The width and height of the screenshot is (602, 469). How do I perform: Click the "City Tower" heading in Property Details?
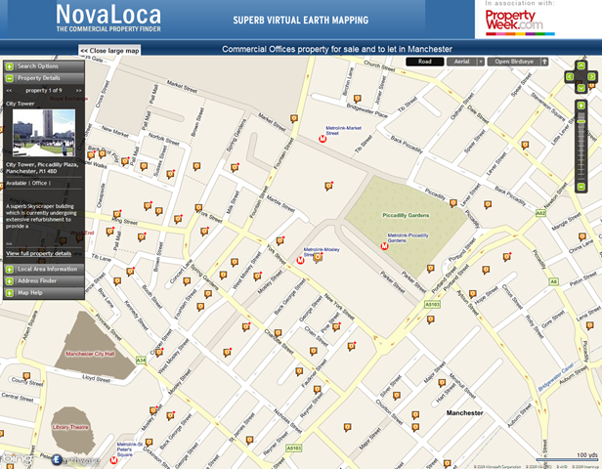(20, 104)
